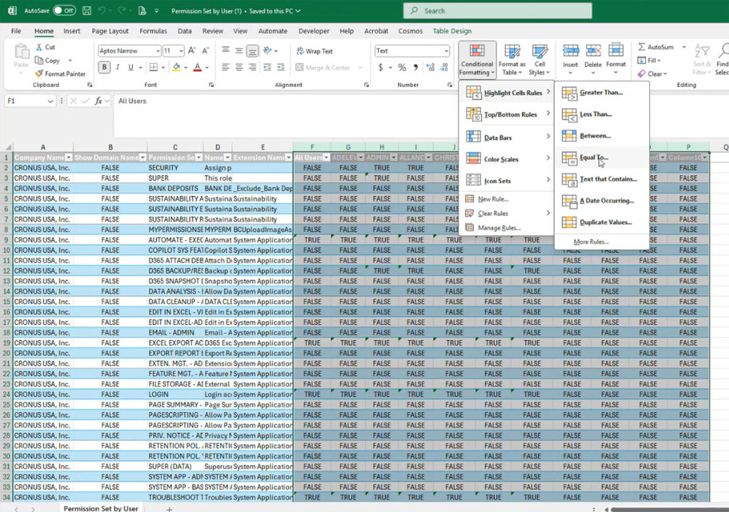This screenshot has width=729, height=512.
Task: Click the Comma Style icon
Action: [x=415, y=68]
